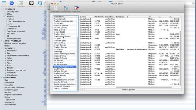Expand the Medien company type

click(x=3, y=92)
